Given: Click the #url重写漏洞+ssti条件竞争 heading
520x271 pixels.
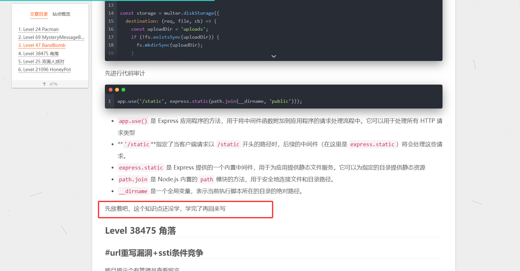Looking at the screenshot, I should 154,253.
